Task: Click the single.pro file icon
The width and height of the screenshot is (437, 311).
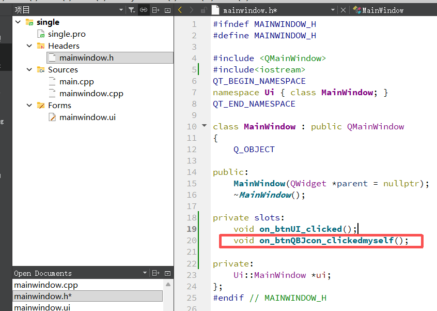Action: pyautogui.click(x=41, y=34)
